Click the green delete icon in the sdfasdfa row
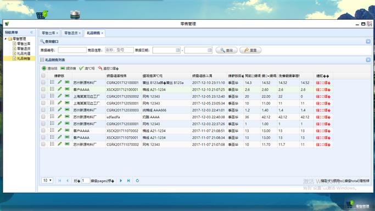 click(x=67, y=116)
